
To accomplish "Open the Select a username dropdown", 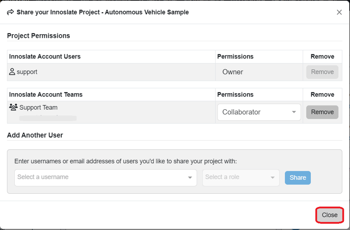I will [x=106, y=178].
